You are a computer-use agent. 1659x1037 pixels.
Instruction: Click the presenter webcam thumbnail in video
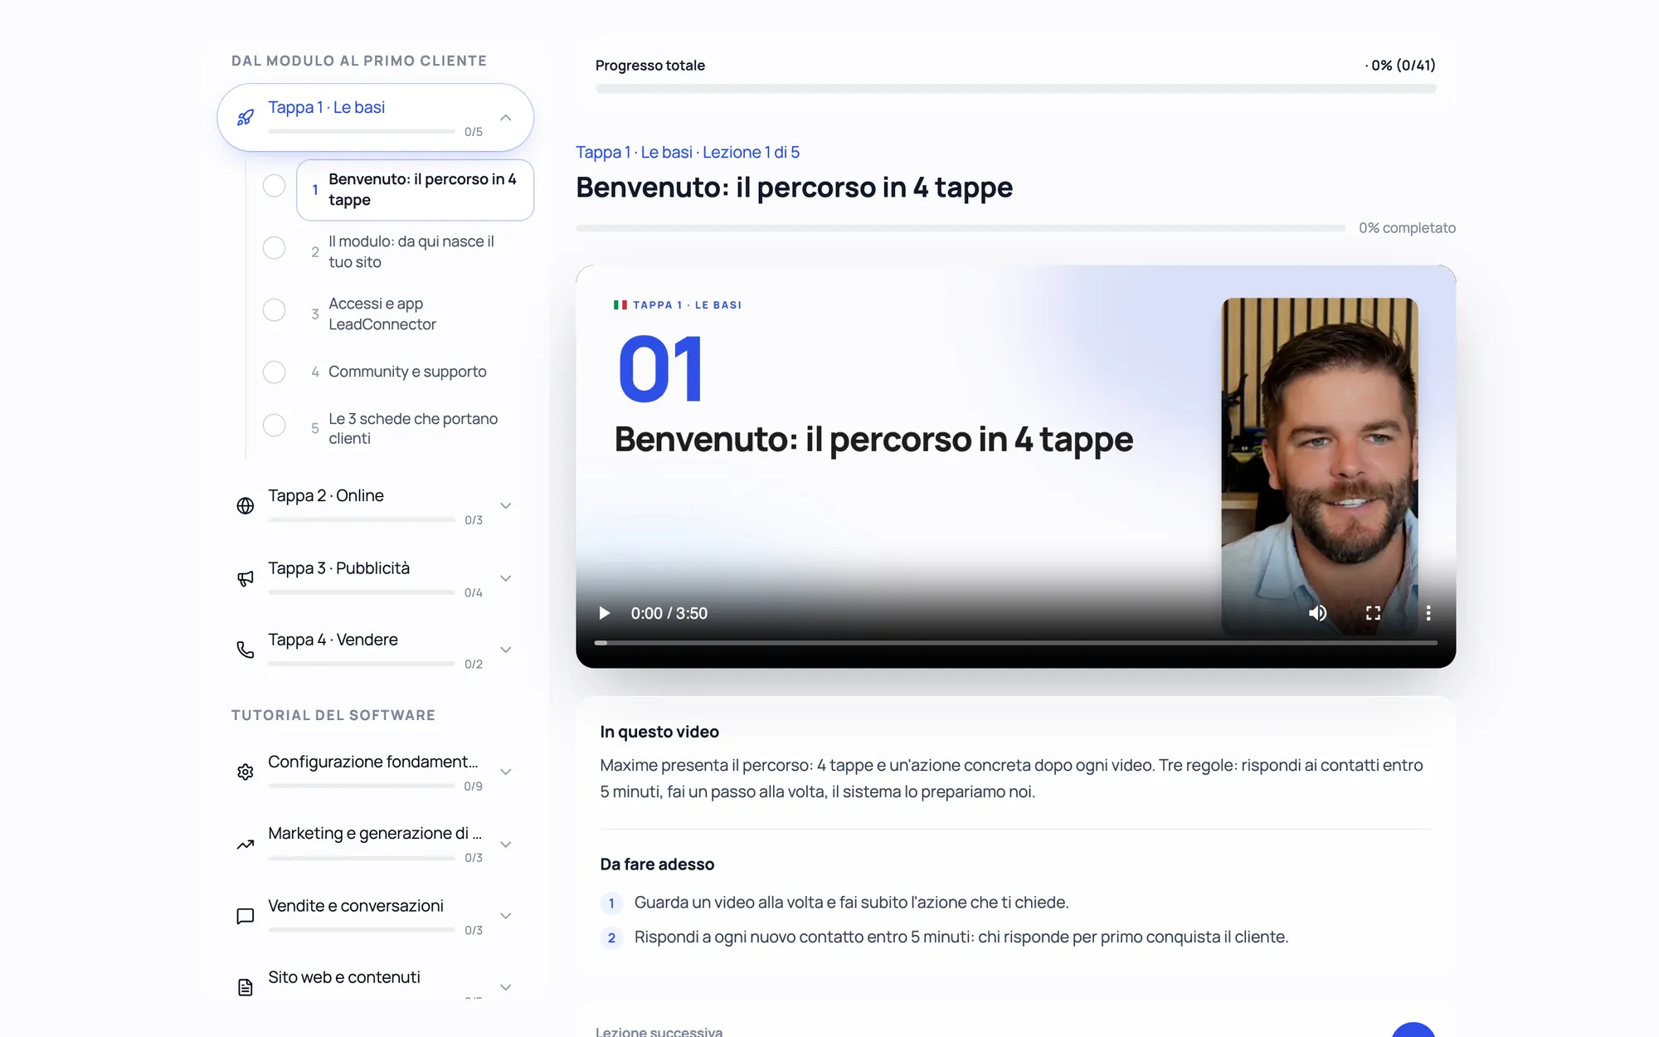tap(1319, 466)
